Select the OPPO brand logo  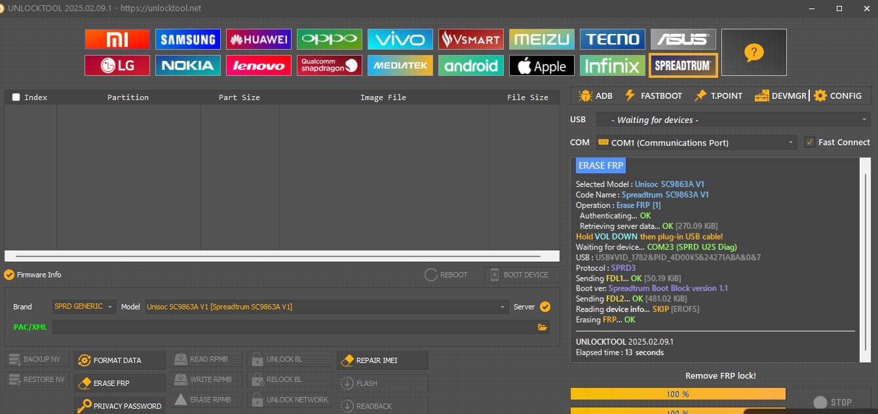coord(330,39)
